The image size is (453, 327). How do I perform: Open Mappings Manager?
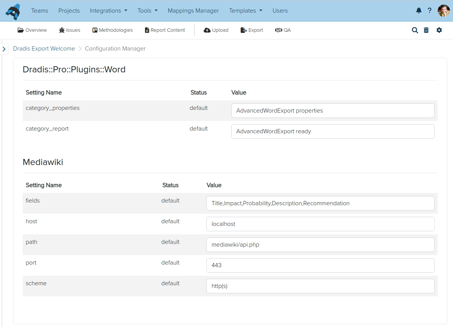point(193,11)
